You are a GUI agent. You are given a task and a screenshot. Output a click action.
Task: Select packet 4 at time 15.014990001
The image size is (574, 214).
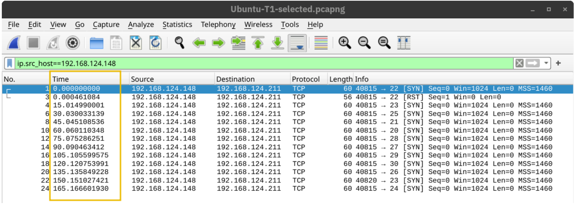[x=288, y=105]
